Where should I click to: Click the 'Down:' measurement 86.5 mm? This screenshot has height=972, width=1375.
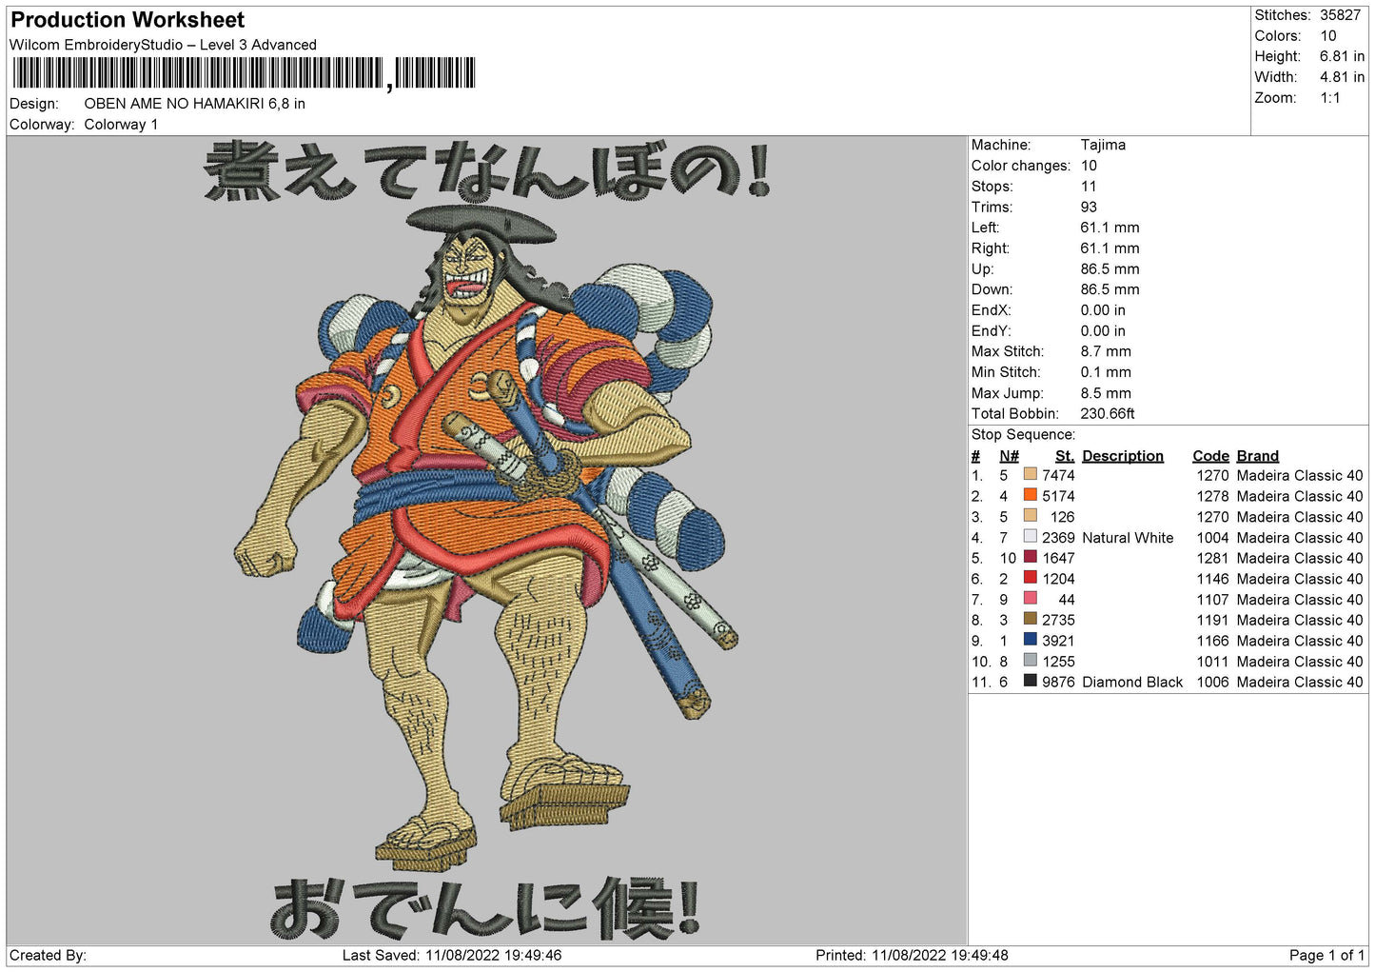(x=1110, y=289)
